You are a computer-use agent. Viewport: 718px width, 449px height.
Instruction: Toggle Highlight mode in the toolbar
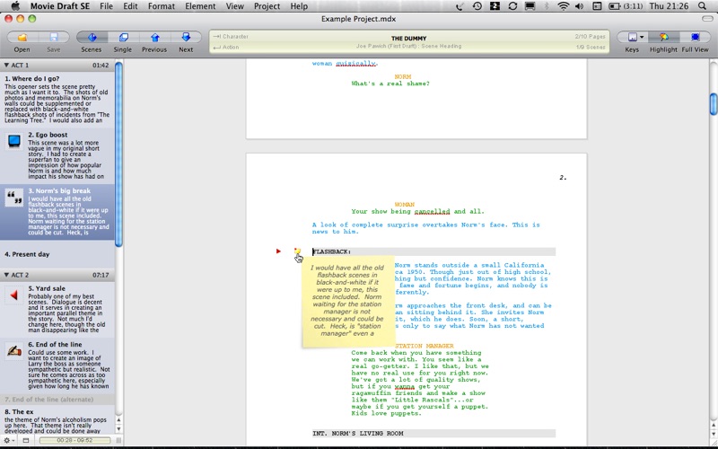[x=663, y=38]
